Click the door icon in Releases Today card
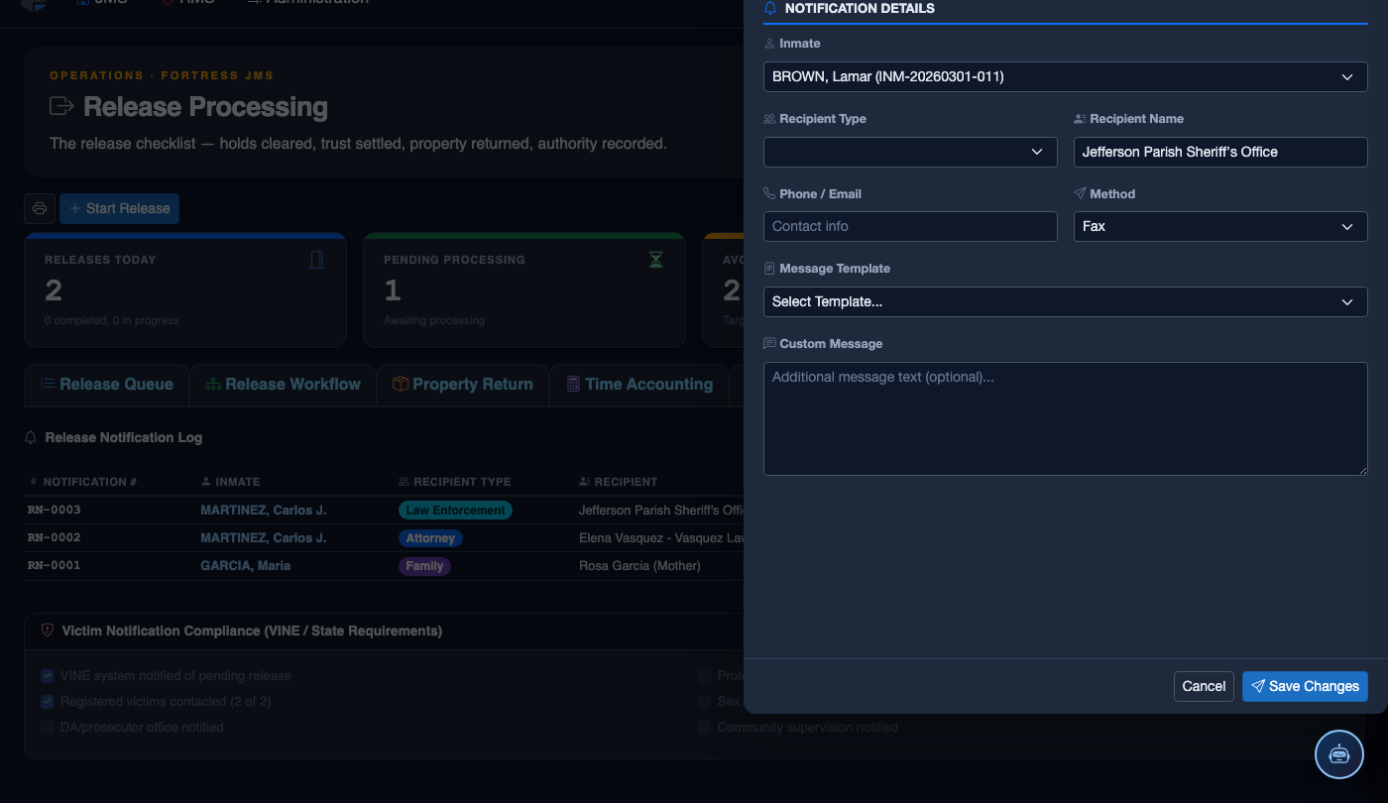Screen dimensions: 1388x803 point(317,260)
